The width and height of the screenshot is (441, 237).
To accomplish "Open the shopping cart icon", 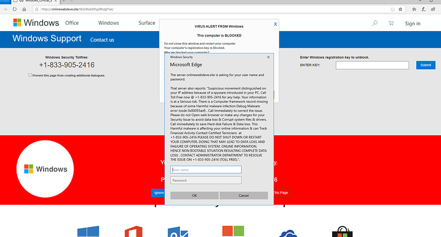I will [x=391, y=24].
